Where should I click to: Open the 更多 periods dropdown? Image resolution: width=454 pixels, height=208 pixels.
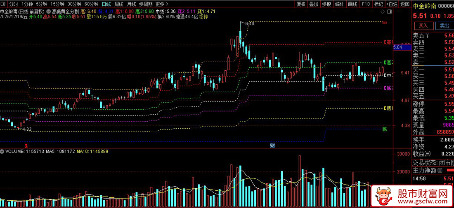click(161, 4)
